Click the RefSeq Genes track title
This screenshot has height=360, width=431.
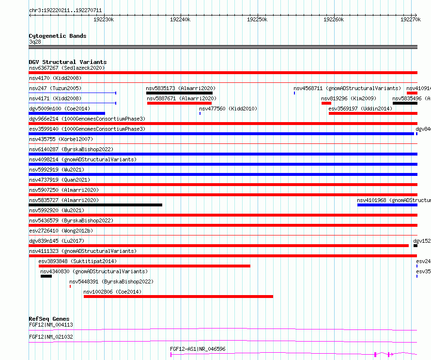(x=49, y=319)
